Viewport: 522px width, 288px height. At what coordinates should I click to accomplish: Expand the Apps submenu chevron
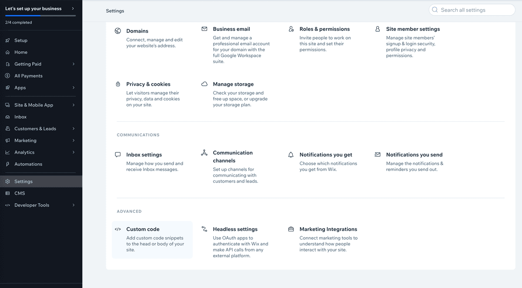point(74,87)
